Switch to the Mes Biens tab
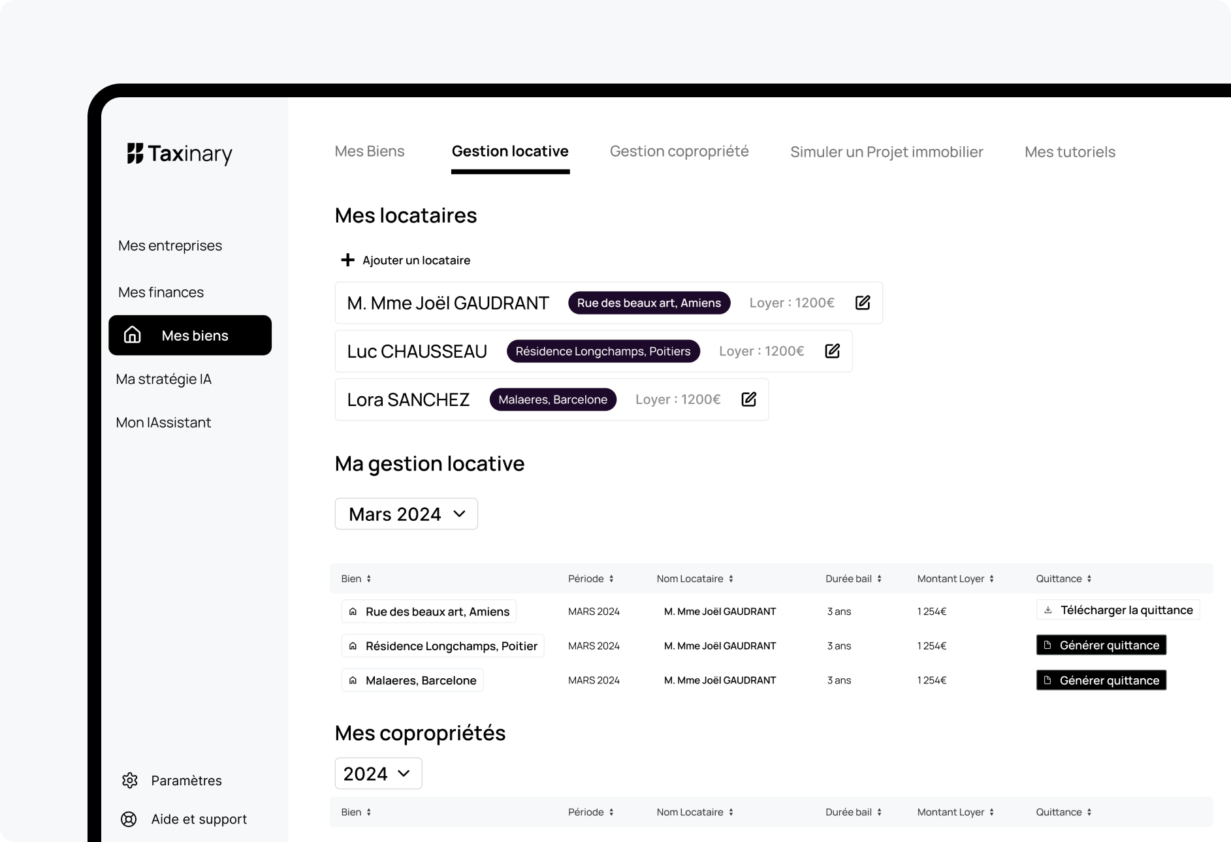 (x=370, y=151)
